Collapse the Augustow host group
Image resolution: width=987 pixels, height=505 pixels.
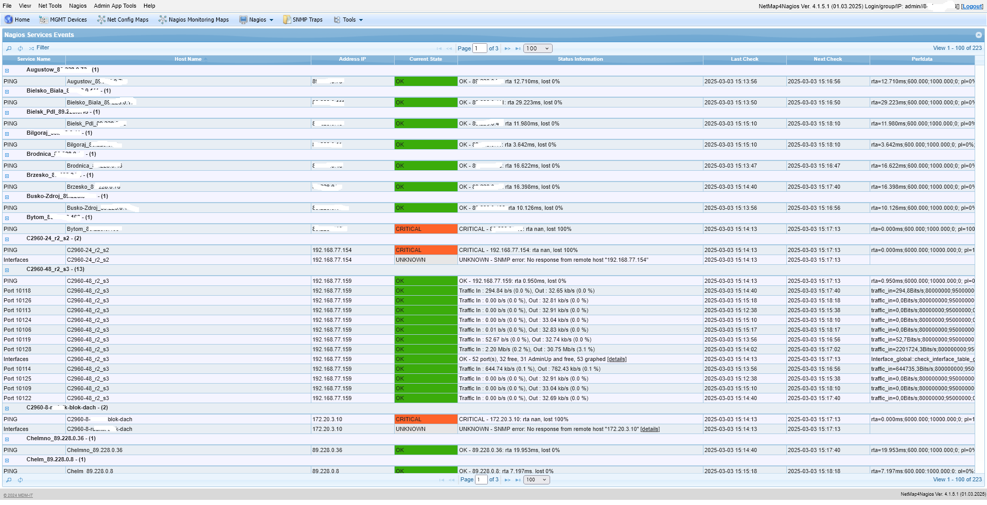[x=7, y=70]
